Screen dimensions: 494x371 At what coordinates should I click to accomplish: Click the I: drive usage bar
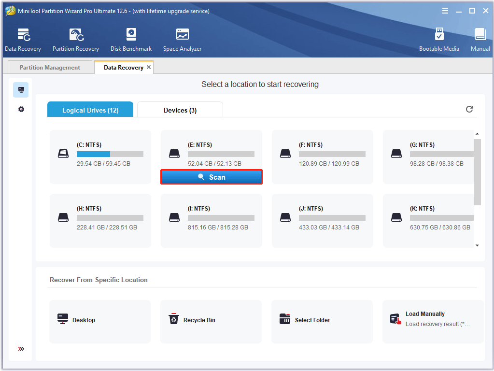point(221,218)
